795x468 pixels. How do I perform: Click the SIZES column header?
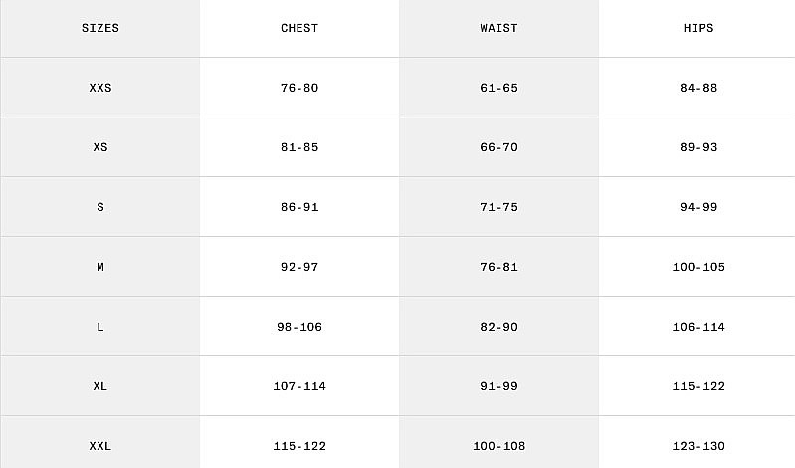(100, 28)
